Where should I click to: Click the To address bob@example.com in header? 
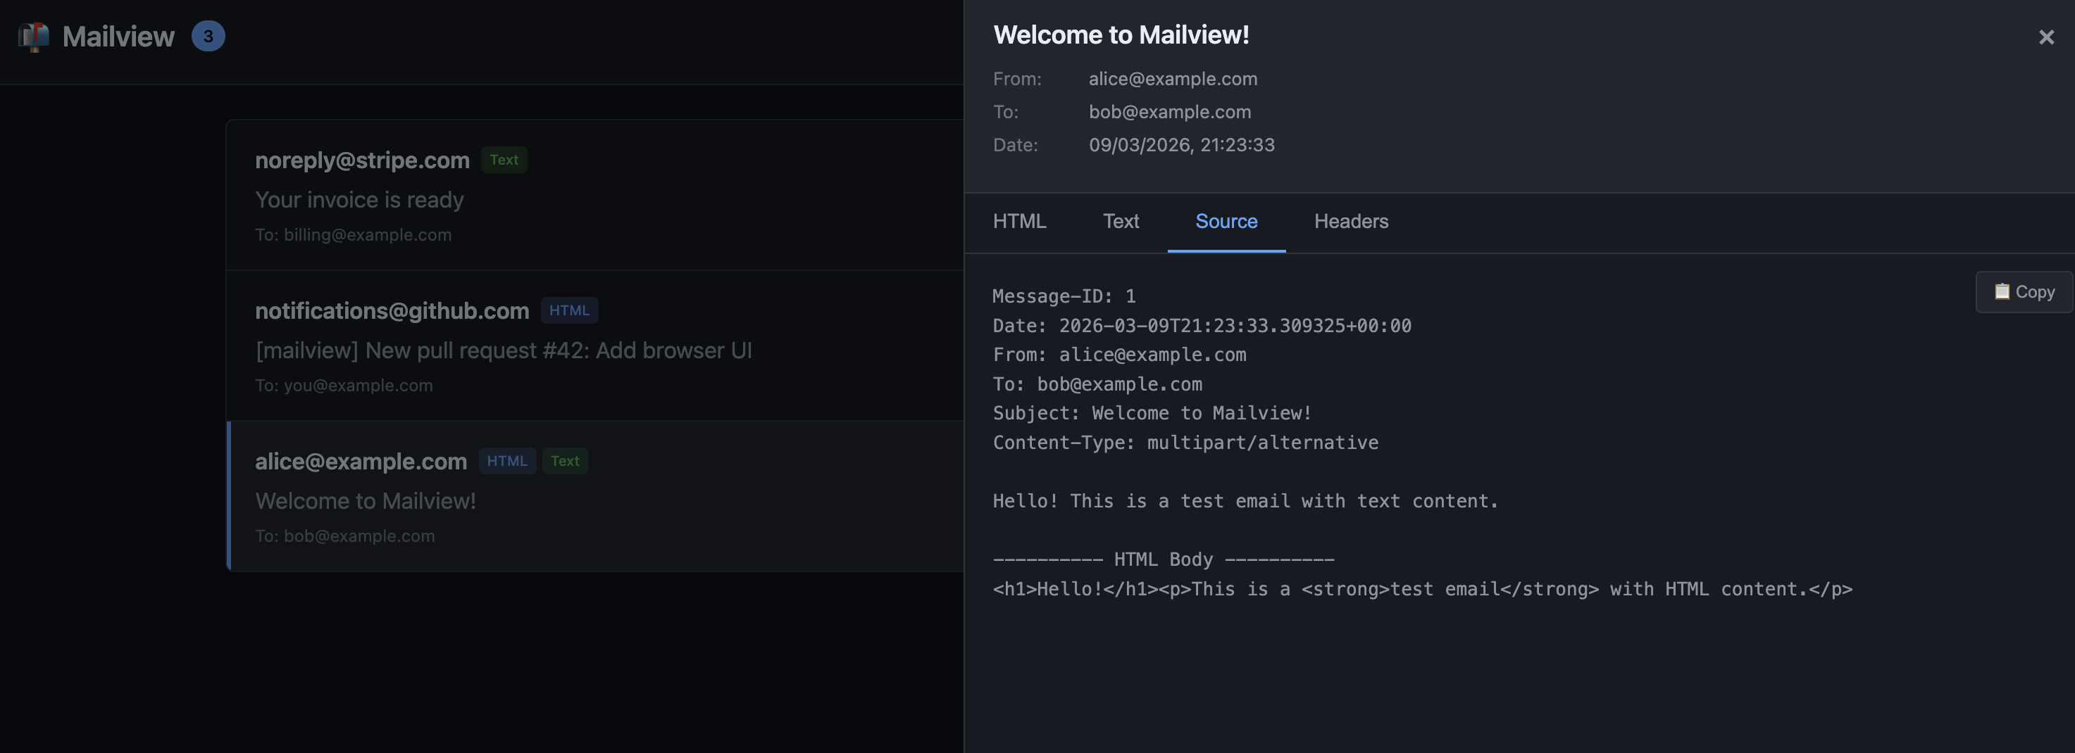point(1170,112)
